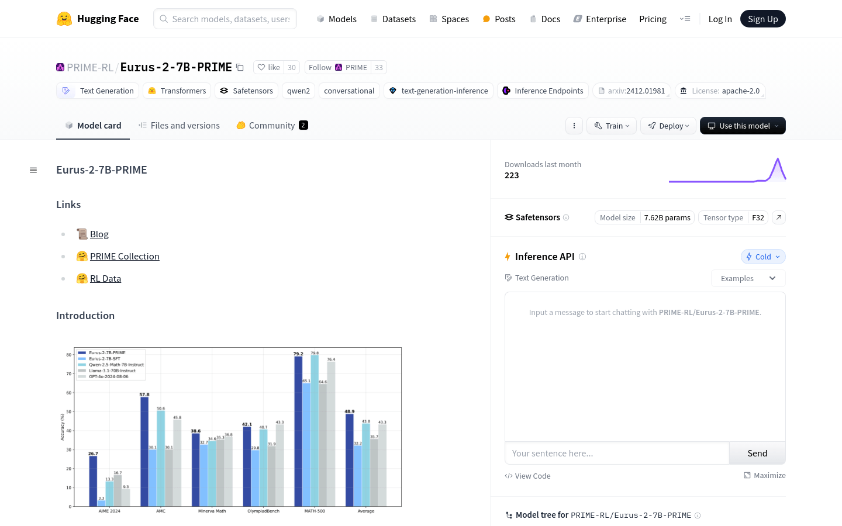Open Posts in the navigation
This screenshot has height=526, width=842.
point(499,19)
